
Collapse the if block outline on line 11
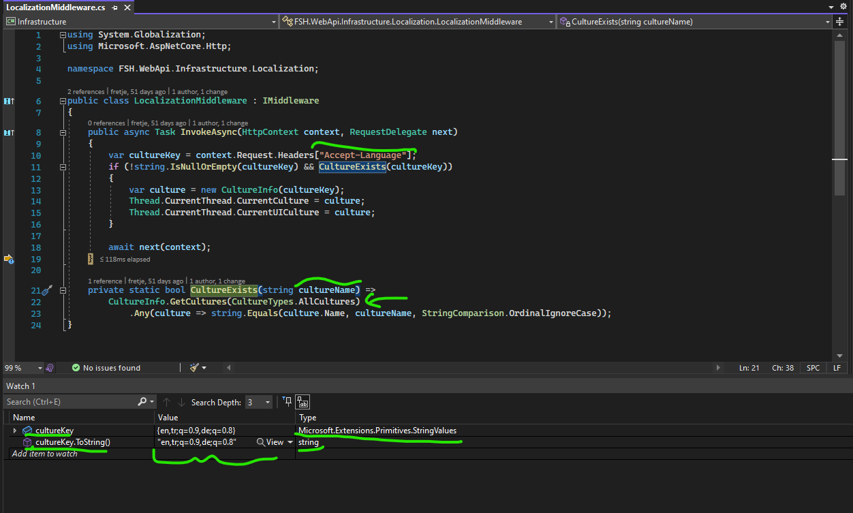pyautogui.click(x=63, y=167)
